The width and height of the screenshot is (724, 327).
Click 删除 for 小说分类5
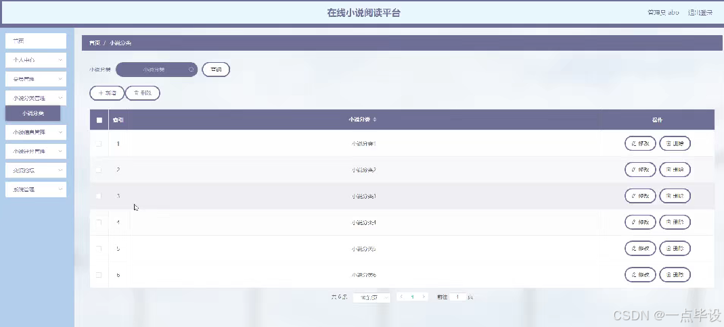tap(675, 249)
